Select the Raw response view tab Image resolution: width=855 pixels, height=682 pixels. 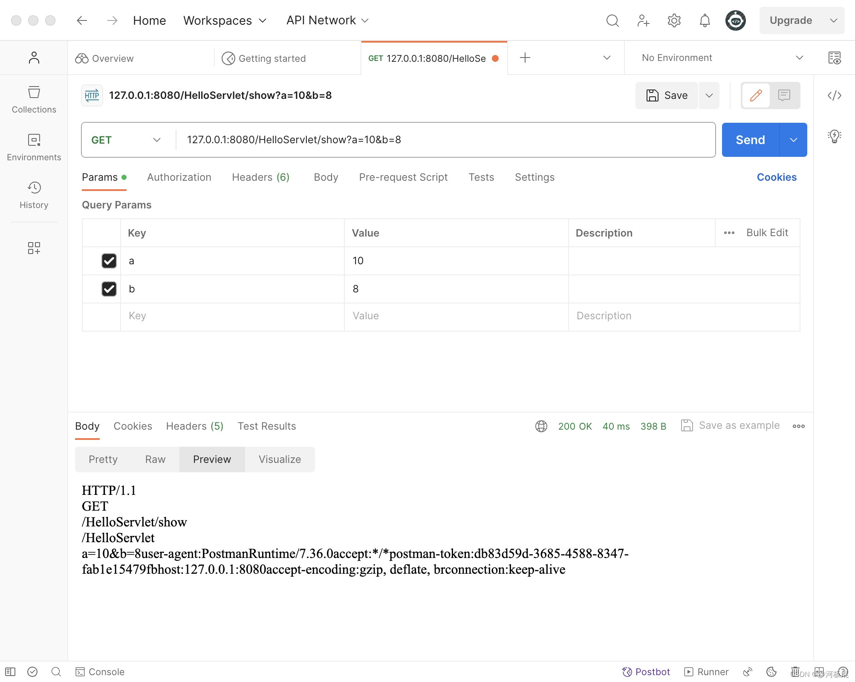pyautogui.click(x=155, y=459)
